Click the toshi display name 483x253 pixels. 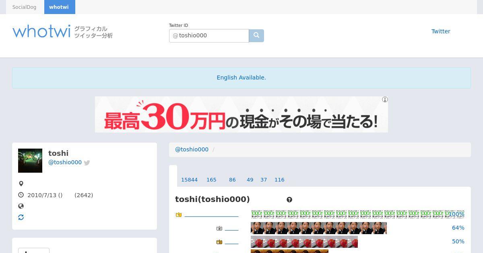[58, 153]
